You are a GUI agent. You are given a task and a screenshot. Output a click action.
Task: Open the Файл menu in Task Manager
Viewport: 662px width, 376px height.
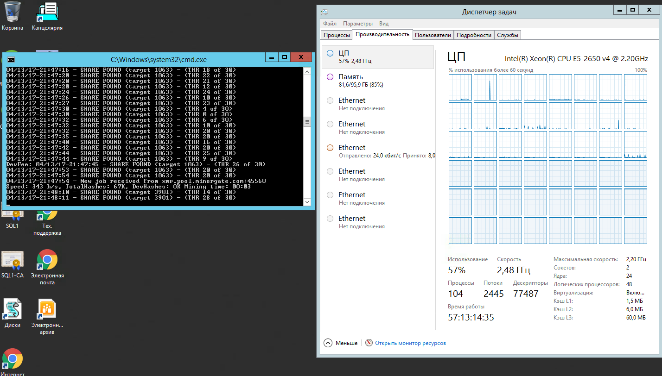(330, 24)
